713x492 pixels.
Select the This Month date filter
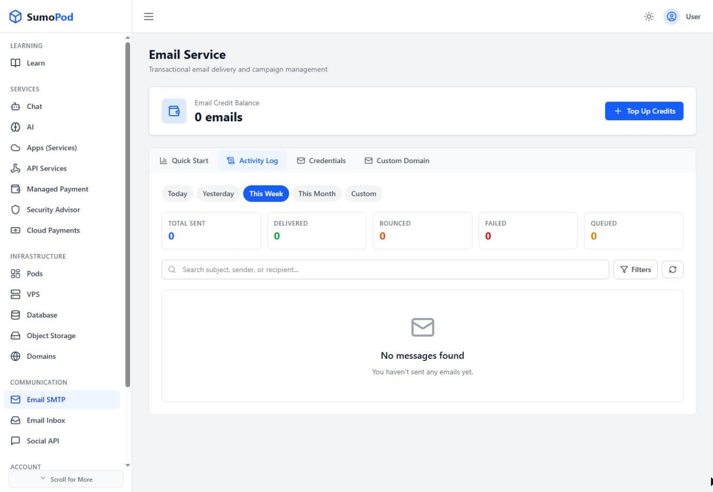(x=317, y=193)
